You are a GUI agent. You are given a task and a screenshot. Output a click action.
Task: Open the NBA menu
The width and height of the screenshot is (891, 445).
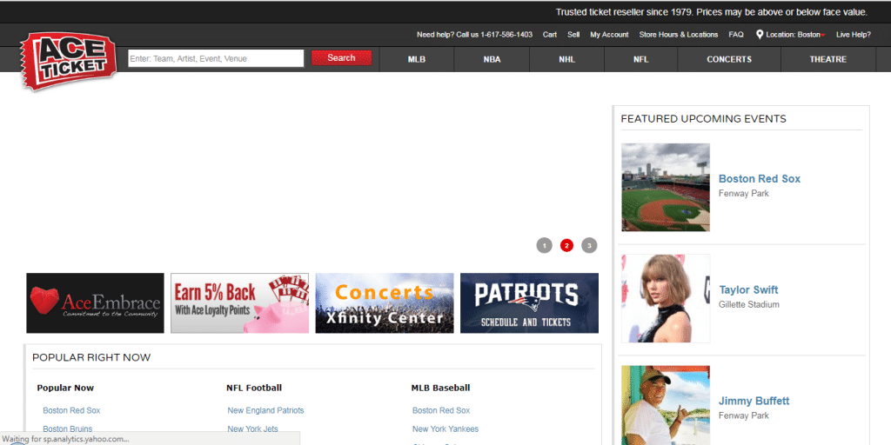coord(492,60)
